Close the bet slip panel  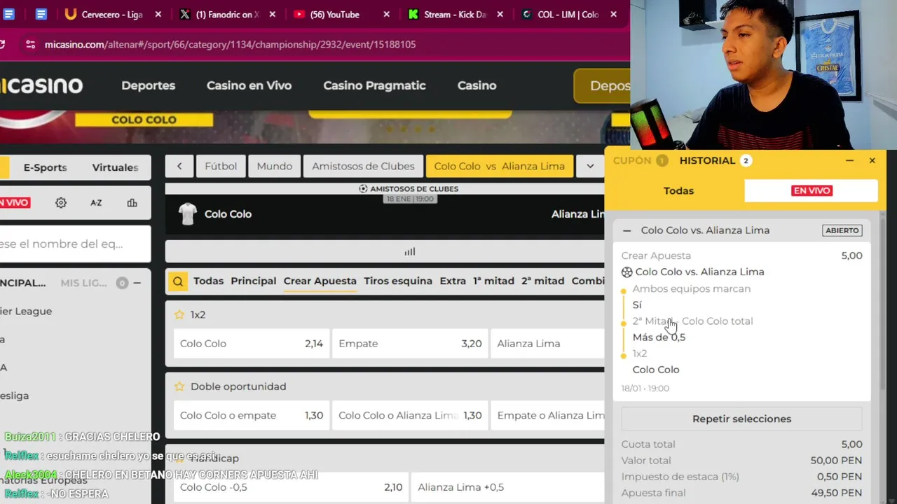(x=872, y=160)
